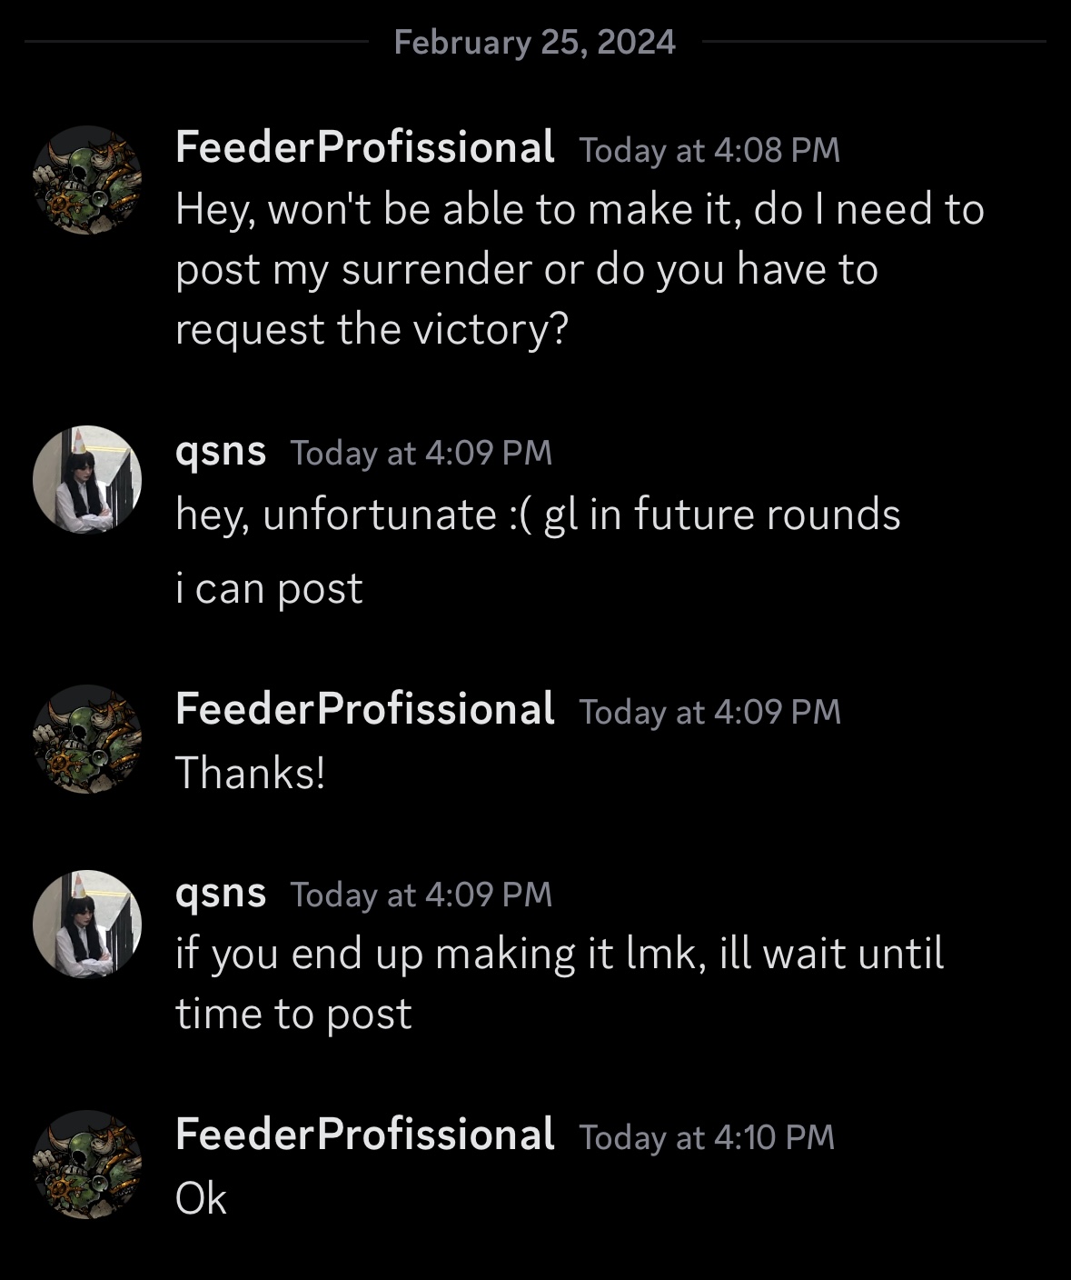Select the "ill wait until time to post" message
This screenshot has height=1280, width=1071.
(x=560, y=984)
